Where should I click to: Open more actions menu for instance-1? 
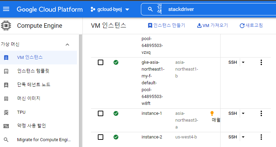click(261, 113)
